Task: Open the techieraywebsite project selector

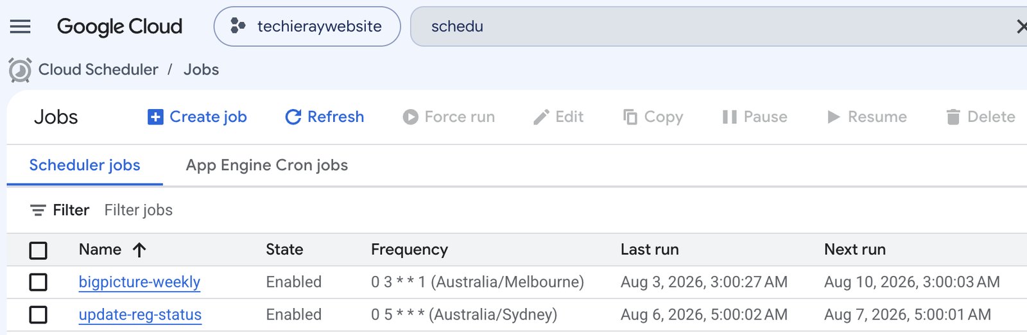Action: pos(307,26)
